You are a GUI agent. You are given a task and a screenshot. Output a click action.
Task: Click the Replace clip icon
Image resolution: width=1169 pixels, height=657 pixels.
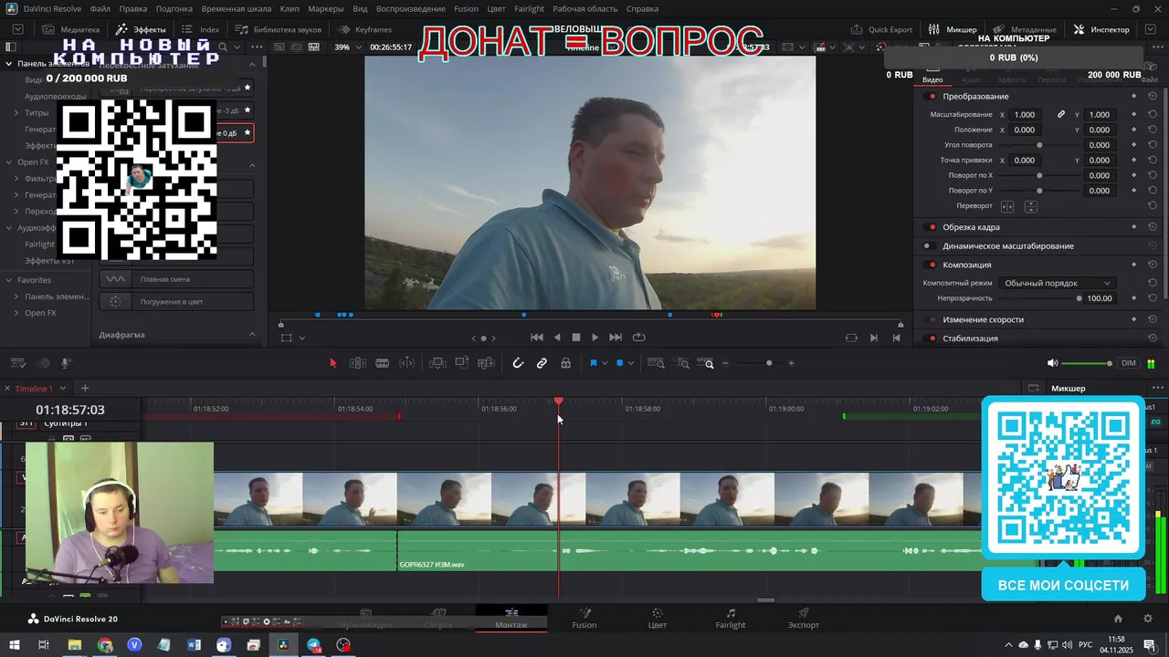[485, 363]
